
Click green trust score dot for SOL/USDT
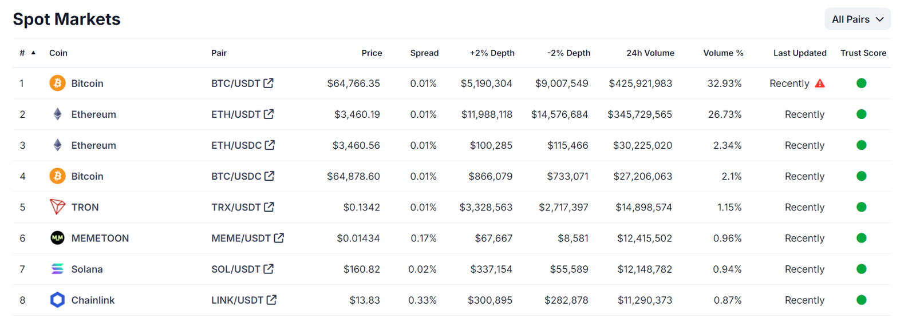click(x=861, y=269)
